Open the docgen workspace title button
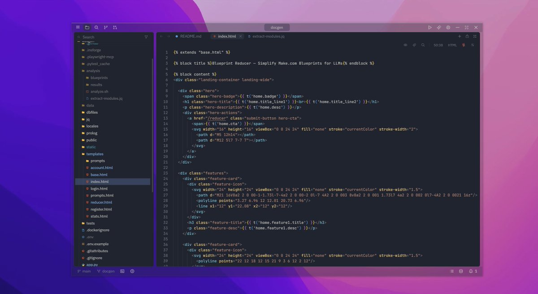Screen dimensions: 538x294 coord(277,27)
